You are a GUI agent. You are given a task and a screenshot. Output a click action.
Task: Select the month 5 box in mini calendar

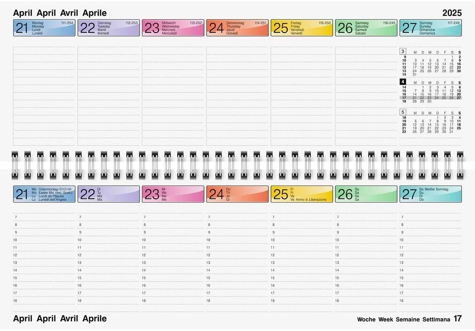(403, 112)
